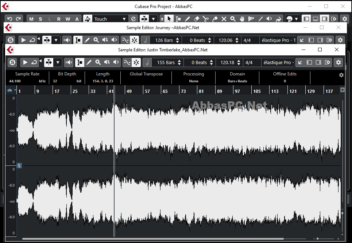Screen dimensions: 352x243
Task: Open the Touch automation mode dropdown
Action: click(110, 19)
